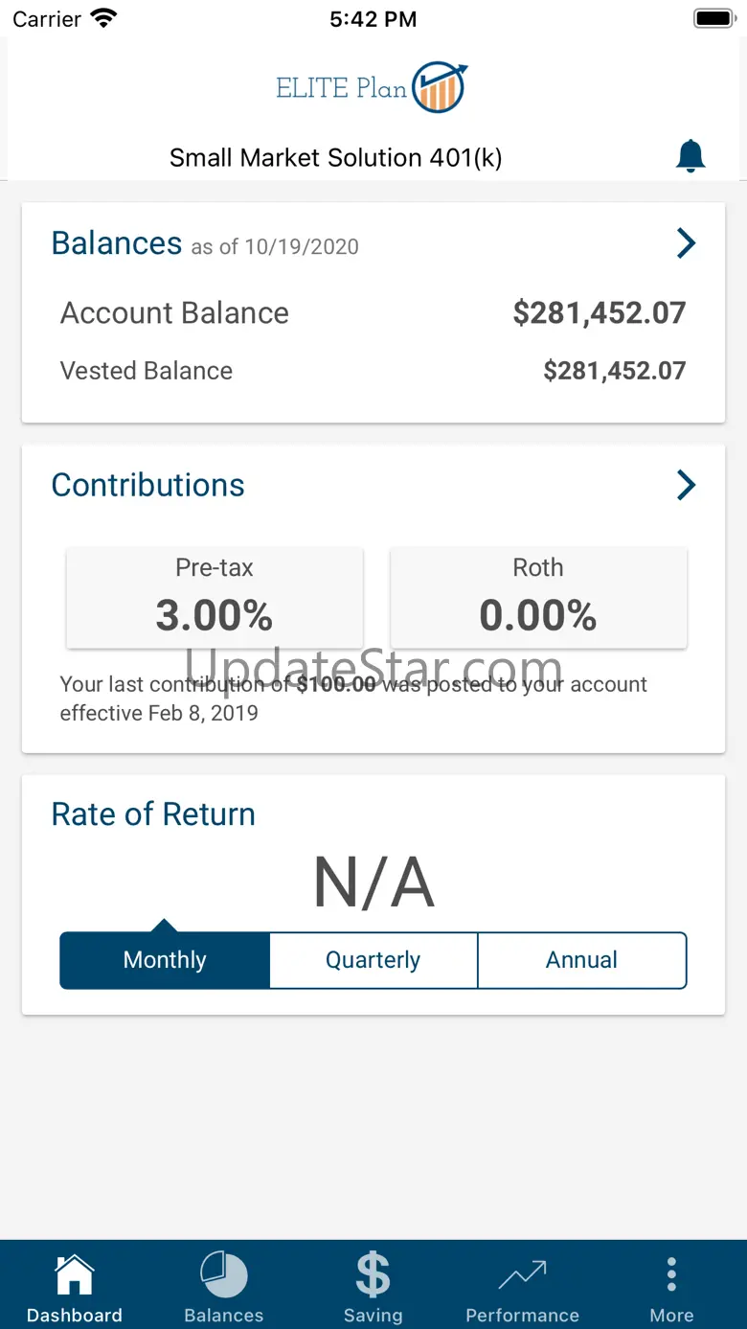The image size is (747, 1329).
Task: Expand Balances section with chevron arrow
Action: point(686,243)
